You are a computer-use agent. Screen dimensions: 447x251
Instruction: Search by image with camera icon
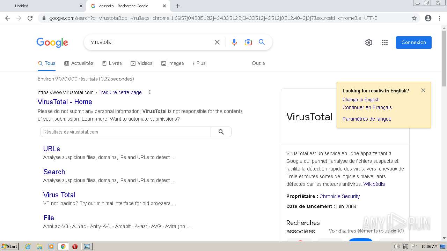(248, 42)
